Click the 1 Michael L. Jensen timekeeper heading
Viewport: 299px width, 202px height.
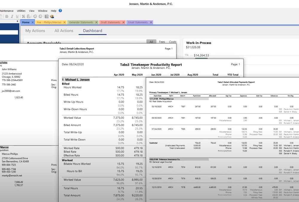(76, 80)
